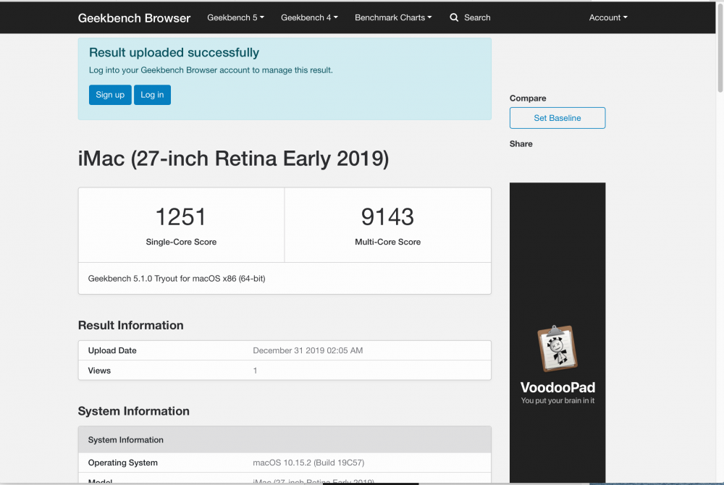Click the upload date December 31 2019 value
Image resolution: width=724 pixels, height=485 pixels.
[308, 350]
